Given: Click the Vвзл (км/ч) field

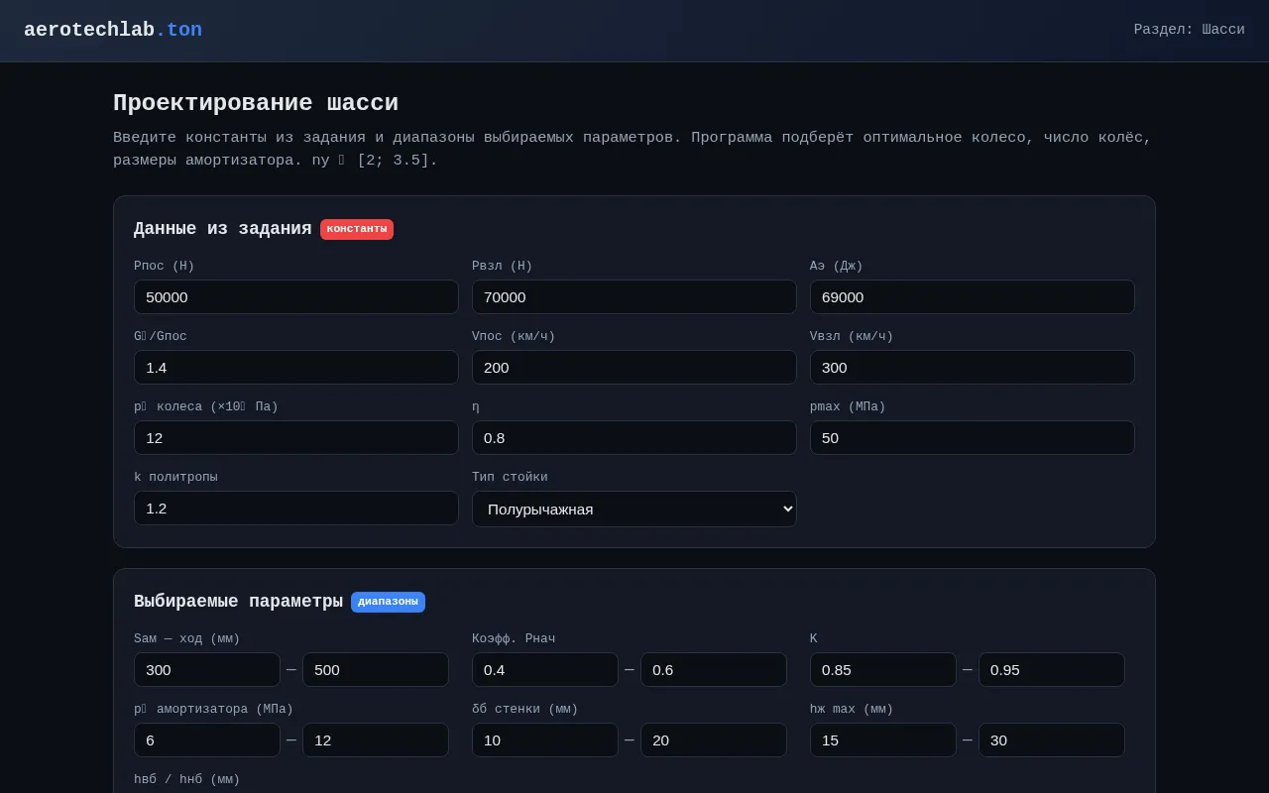Looking at the screenshot, I should 973,368.
